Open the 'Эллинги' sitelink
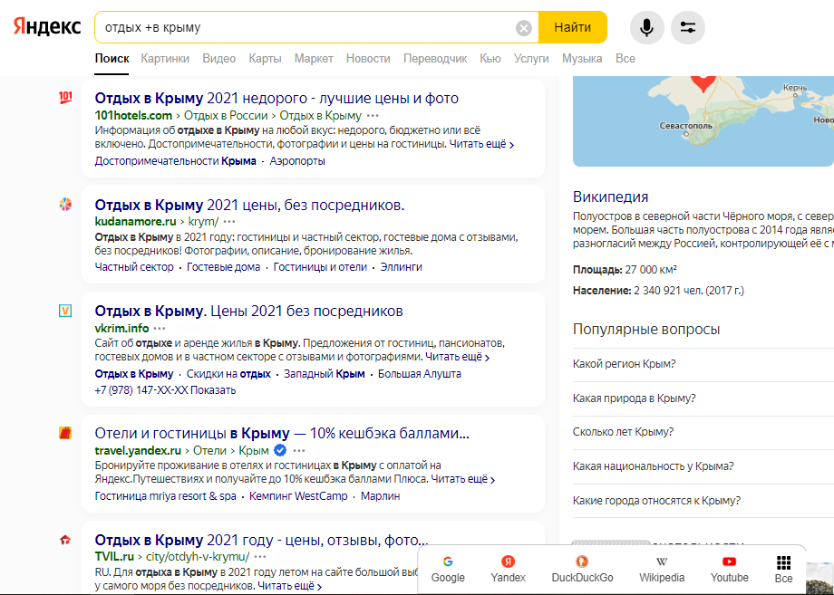Viewport: 834px width, 595px height. [401, 267]
